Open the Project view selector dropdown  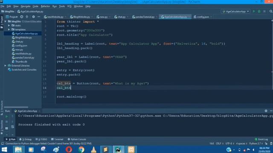click(12, 17)
